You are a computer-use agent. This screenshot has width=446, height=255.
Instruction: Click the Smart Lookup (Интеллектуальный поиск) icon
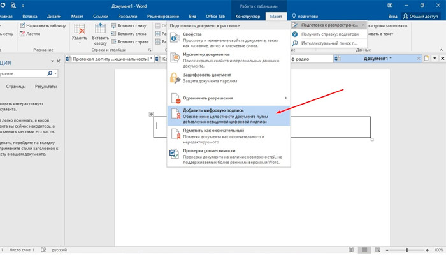(295, 43)
